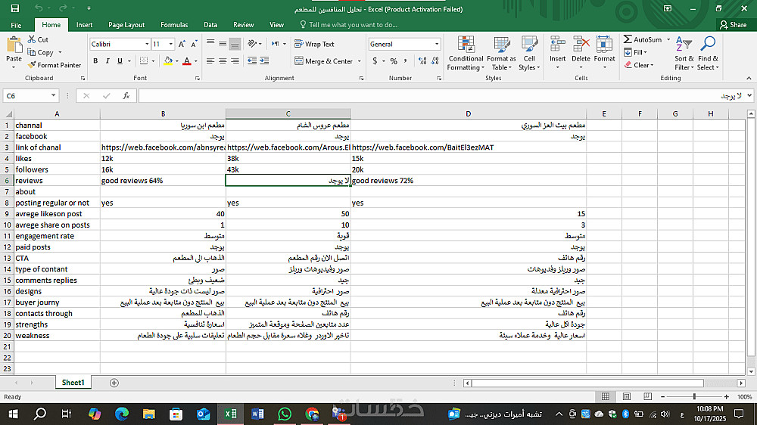Toggle Bottom Align
757x425 pixels.
point(235,44)
